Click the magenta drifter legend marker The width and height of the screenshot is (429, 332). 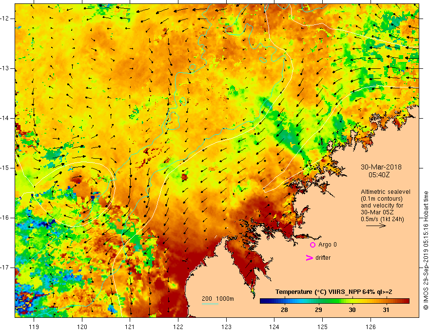point(309,258)
